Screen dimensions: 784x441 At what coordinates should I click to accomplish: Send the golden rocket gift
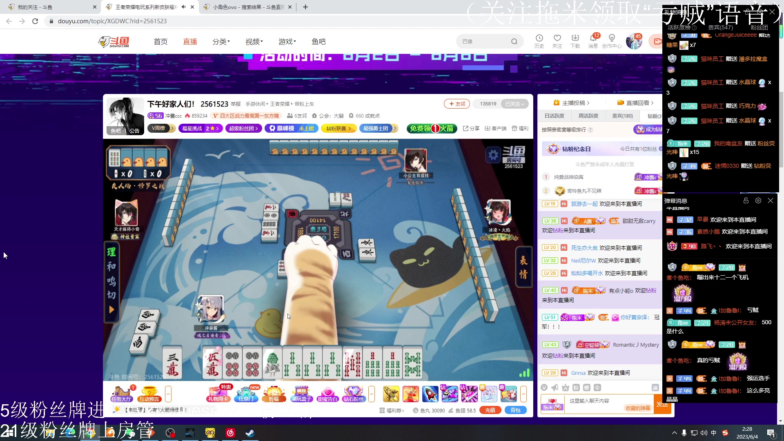pyautogui.click(x=391, y=394)
